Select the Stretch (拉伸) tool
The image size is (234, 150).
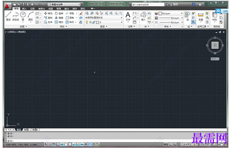point(48,22)
